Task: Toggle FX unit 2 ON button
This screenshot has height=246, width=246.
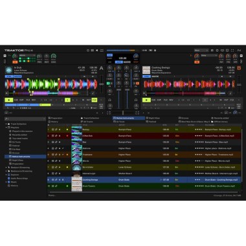Action: coord(197,62)
